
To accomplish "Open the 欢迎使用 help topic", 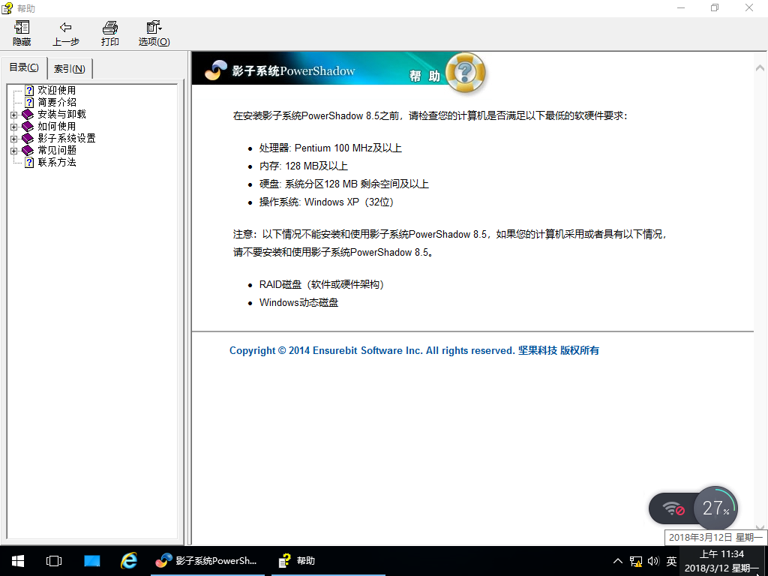I will (x=57, y=90).
